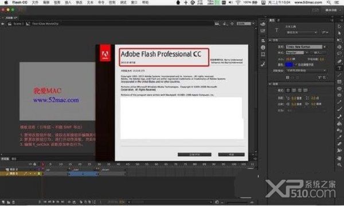This screenshot has height=206, width=344.
Task: Select the Text (T) tool in Tools panel
Action: pos(339,68)
